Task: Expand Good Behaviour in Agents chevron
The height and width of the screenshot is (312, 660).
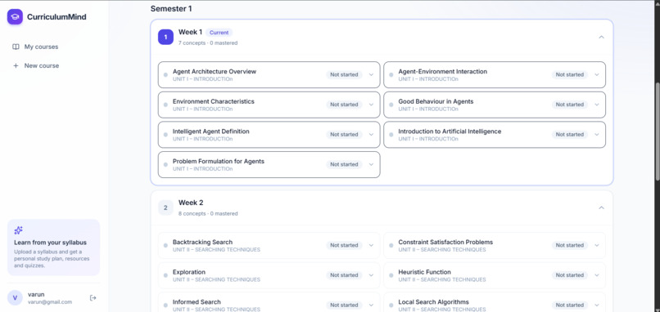Action: tap(596, 105)
